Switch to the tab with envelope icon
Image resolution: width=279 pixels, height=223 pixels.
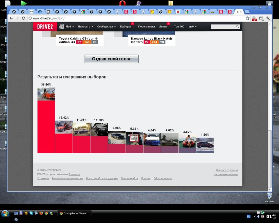click(49, 12)
